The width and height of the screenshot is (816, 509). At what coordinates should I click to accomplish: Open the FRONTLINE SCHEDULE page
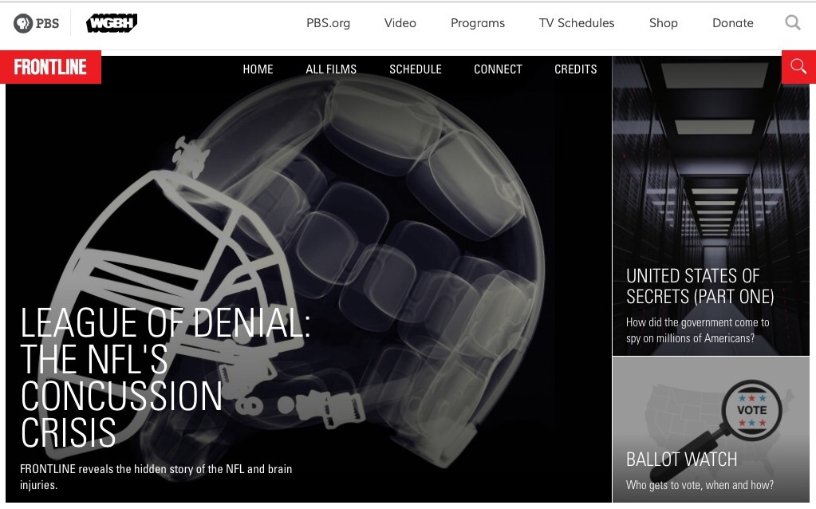click(415, 69)
